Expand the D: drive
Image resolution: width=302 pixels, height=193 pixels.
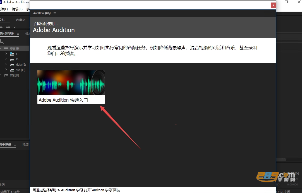point(6,59)
